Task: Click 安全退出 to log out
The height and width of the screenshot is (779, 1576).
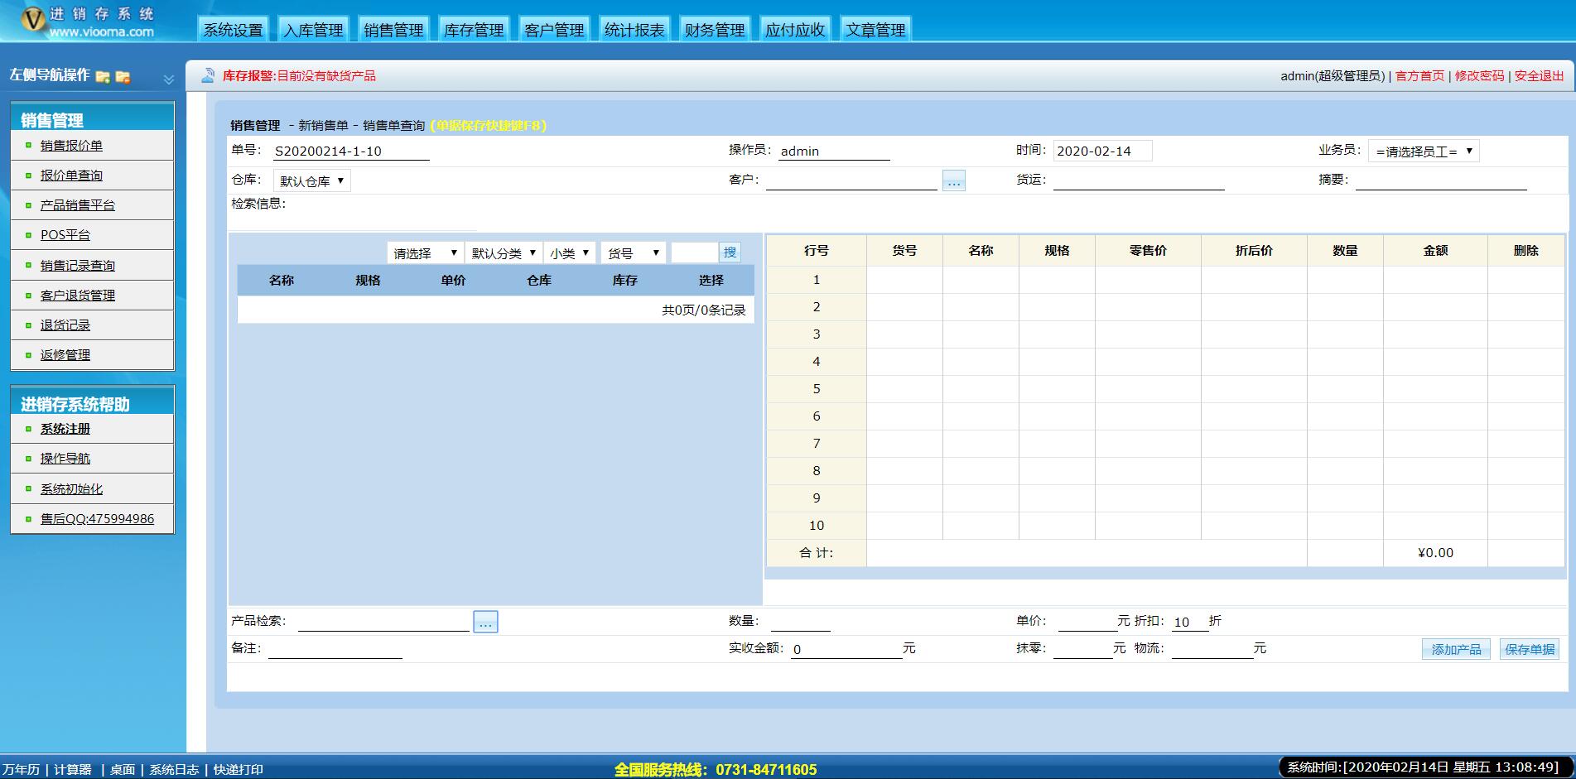Action: 1539,76
